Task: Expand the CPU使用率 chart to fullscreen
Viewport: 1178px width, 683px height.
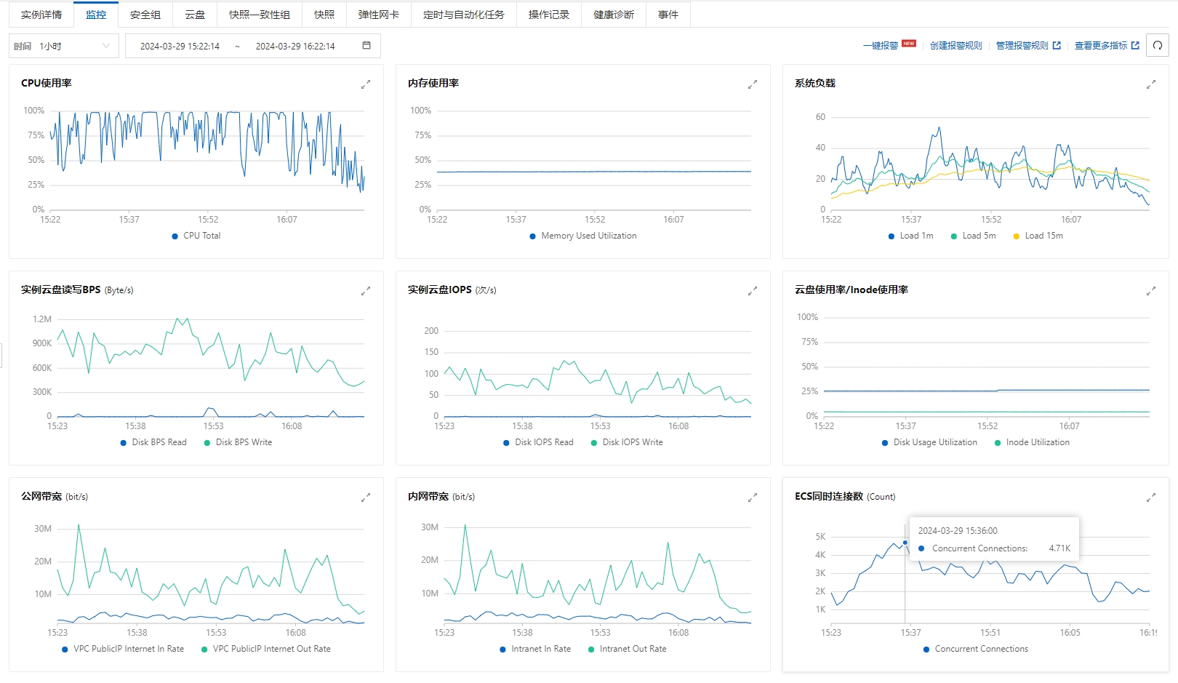Action: click(366, 84)
